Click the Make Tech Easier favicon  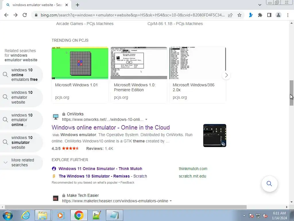pos(55,198)
